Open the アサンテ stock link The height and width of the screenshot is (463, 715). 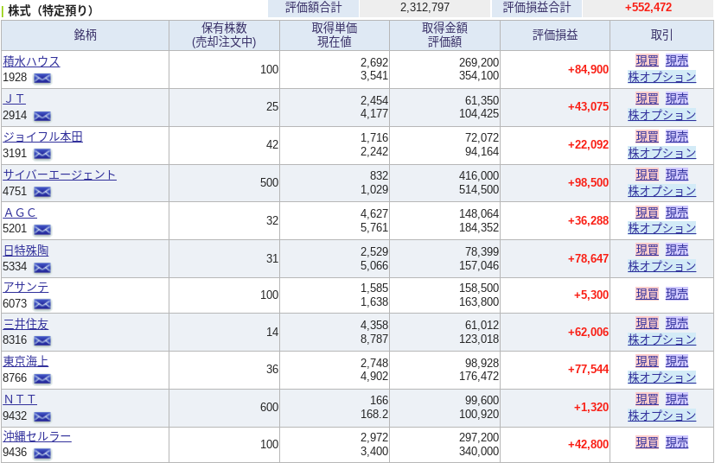point(26,287)
